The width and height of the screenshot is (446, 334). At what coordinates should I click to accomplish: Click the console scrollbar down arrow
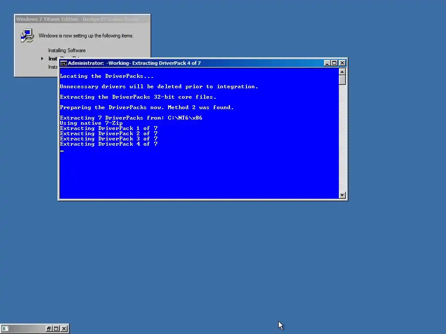(x=342, y=195)
